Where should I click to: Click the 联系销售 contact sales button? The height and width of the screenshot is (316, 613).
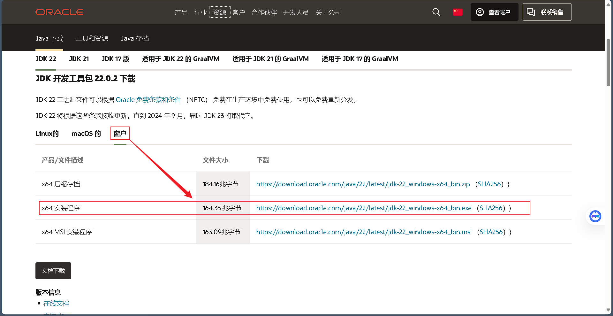click(x=547, y=12)
